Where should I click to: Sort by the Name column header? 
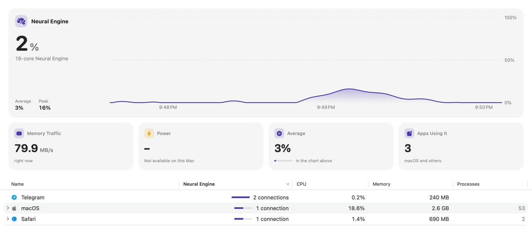[17, 184]
